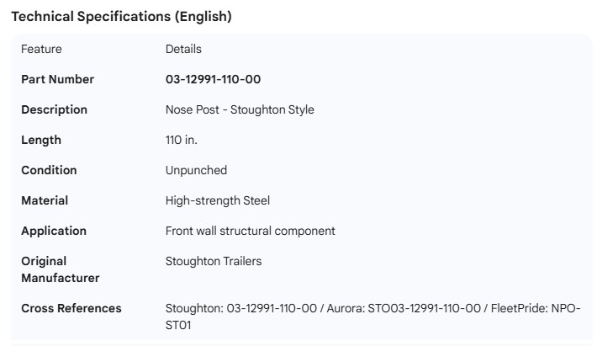Select the 110 in. length value
The width and height of the screenshot is (597, 346).
click(182, 140)
